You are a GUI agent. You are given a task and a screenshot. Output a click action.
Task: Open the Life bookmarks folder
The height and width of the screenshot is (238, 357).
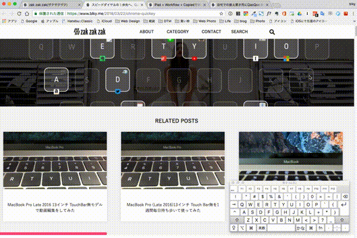pyautogui.click(x=225, y=21)
